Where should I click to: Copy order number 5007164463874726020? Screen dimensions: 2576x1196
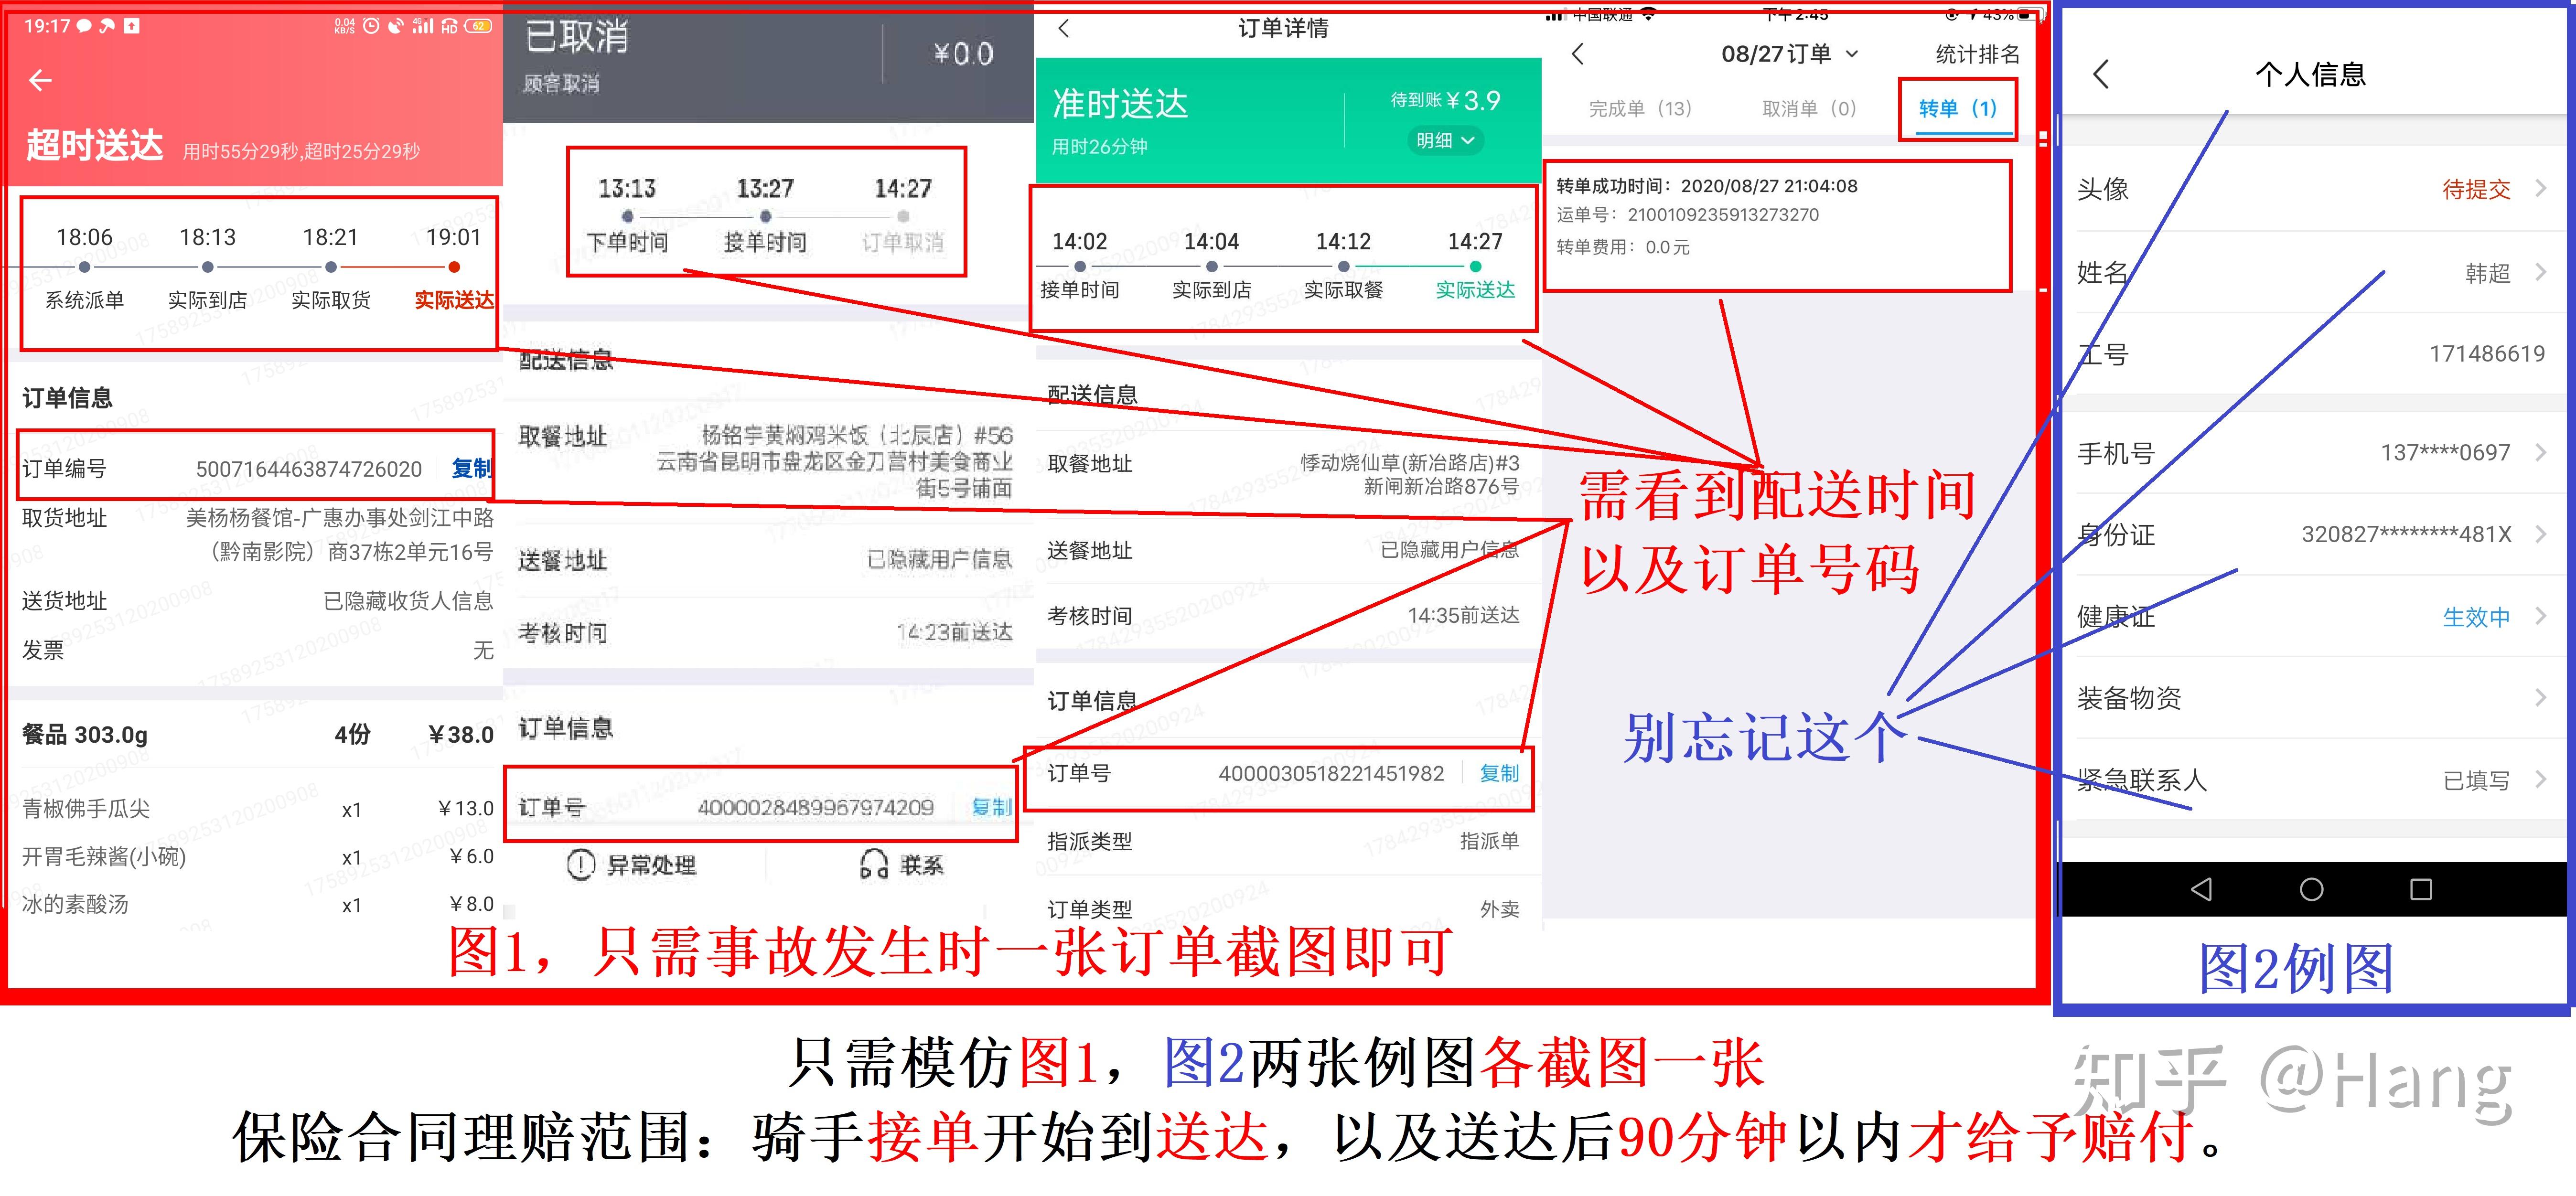point(471,468)
